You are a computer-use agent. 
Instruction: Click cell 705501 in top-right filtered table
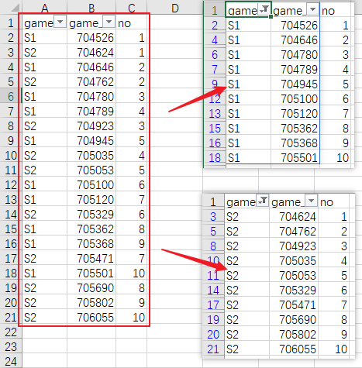click(x=295, y=157)
